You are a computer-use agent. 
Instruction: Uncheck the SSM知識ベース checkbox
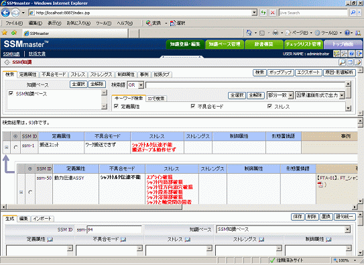tap(11, 93)
